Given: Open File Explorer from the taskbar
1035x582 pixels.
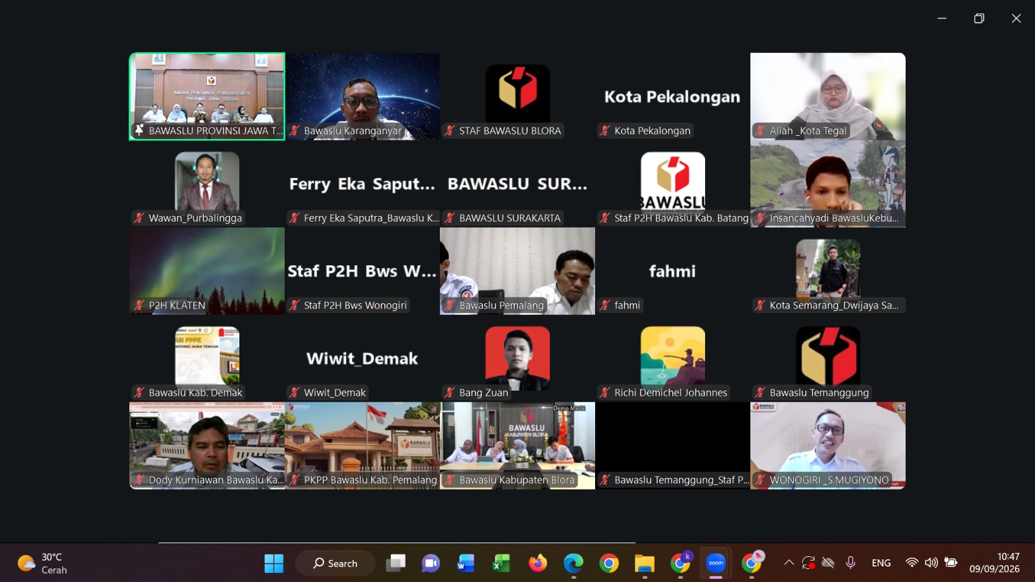Looking at the screenshot, I should [x=644, y=563].
